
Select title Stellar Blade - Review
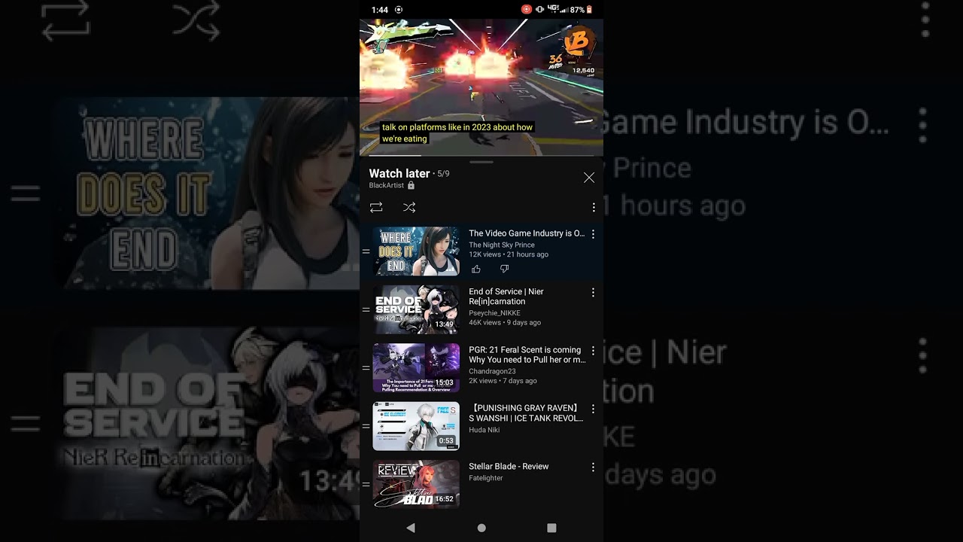click(509, 467)
